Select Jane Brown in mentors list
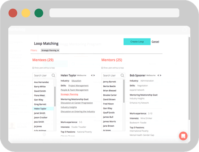199x152 pixels. (109, 126)
